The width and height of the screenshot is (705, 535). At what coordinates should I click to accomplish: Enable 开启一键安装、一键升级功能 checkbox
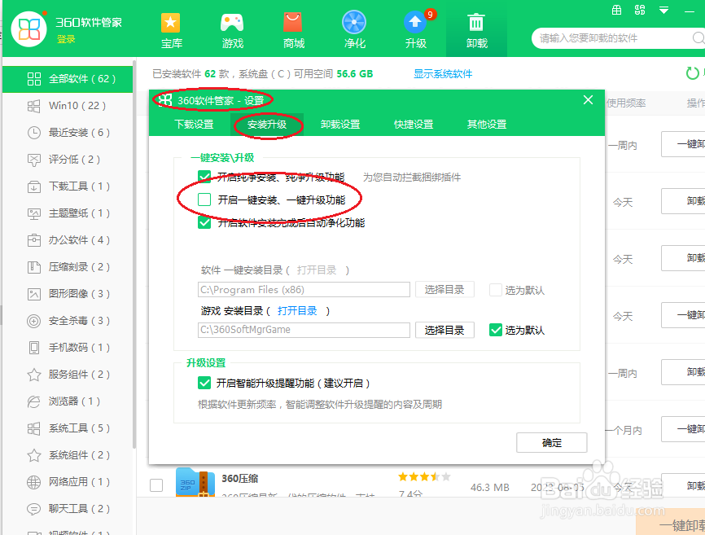(204, 200)
